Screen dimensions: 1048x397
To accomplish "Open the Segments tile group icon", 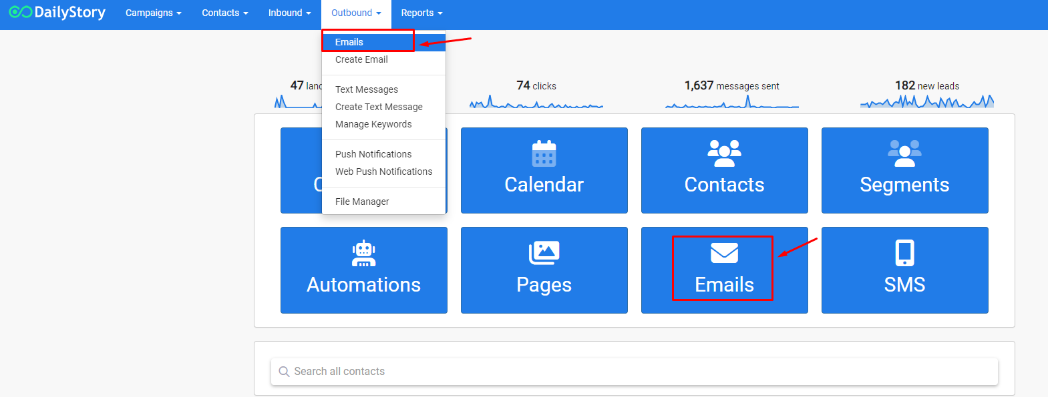I will point(904,153).
